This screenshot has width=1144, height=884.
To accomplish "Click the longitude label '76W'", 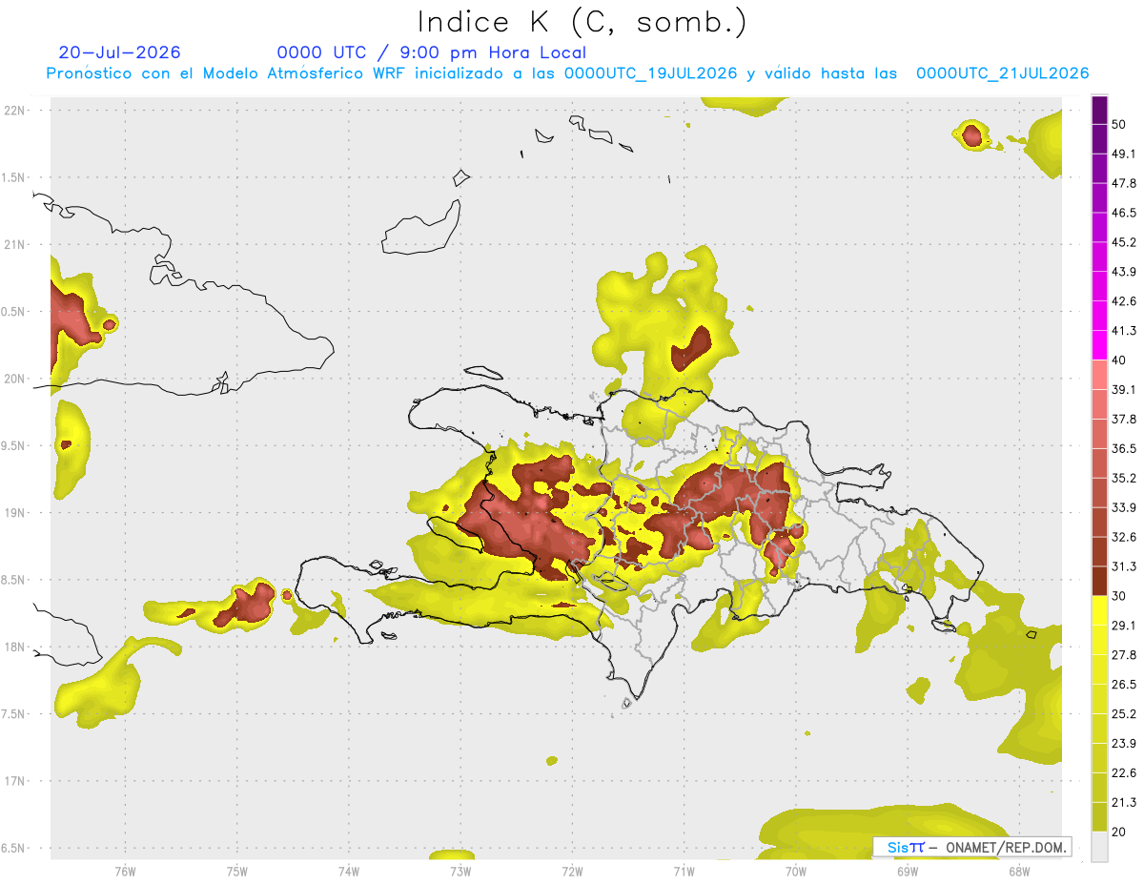I will tap(125, 872).
